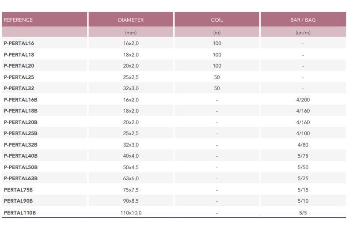Select the P-PERTAL63B reference cell

coord(21,178)
